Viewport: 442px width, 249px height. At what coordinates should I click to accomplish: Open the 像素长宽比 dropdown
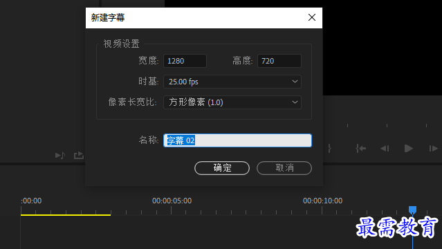point(232,102)
